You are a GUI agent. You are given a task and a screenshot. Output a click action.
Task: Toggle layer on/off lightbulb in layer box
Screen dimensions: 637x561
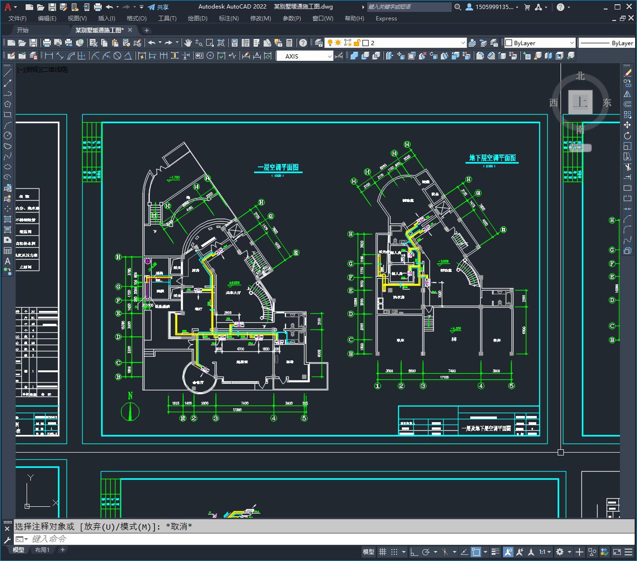[329, 43]
